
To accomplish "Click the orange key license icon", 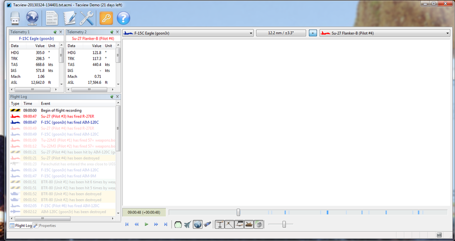I will [106, 18].
